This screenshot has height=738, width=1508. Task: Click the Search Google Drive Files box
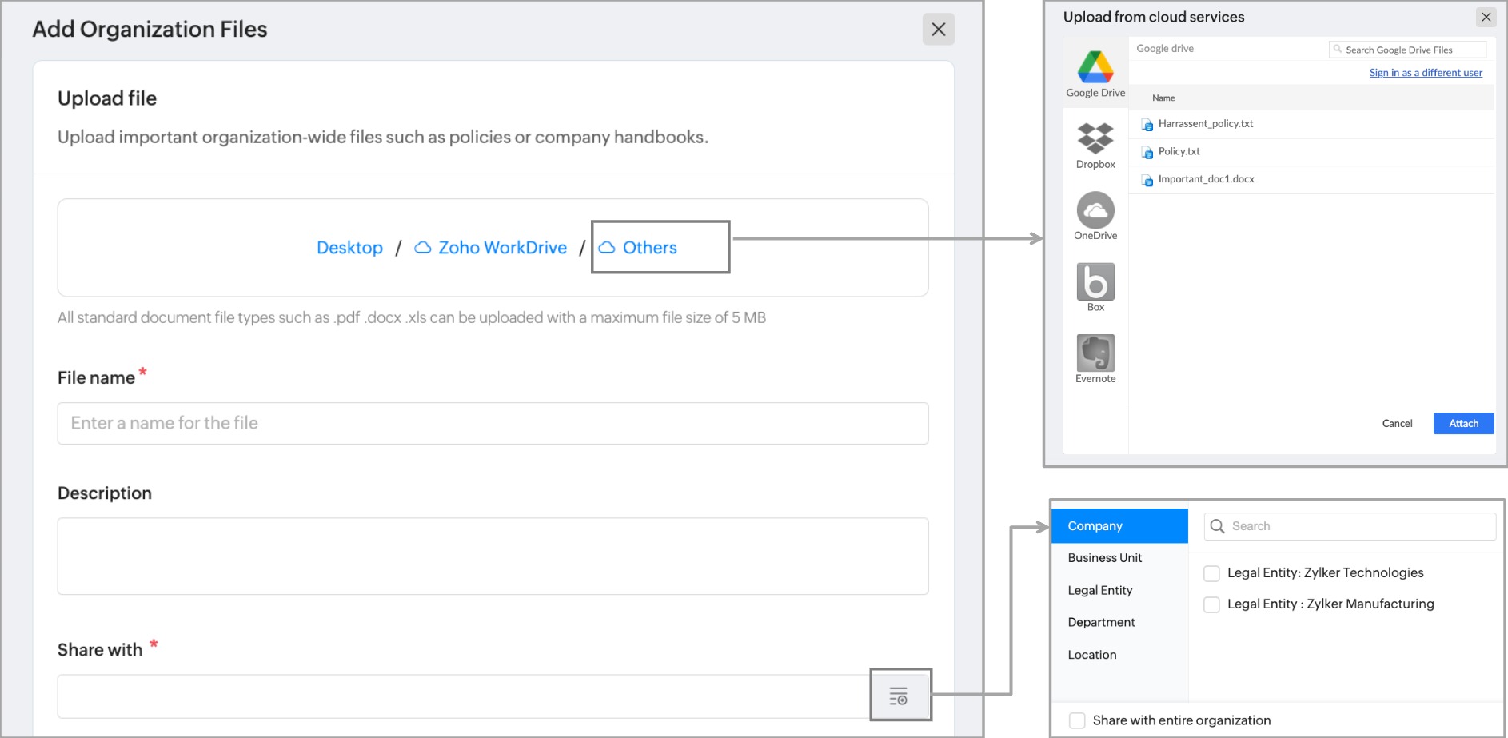click(1407, 50)
